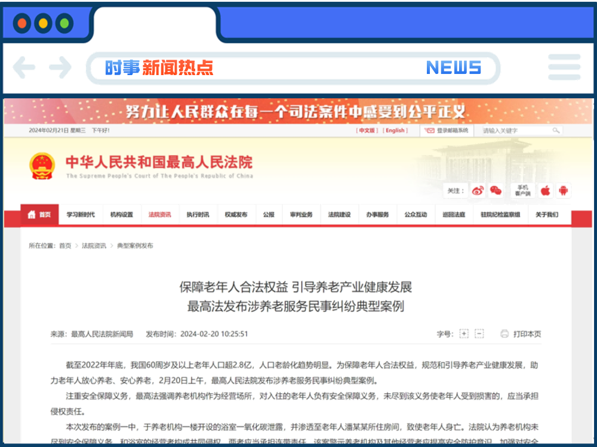This screenshot has width=597, height=447.
Task: Open the 权威发布 menu item
Action: point(236,215)
